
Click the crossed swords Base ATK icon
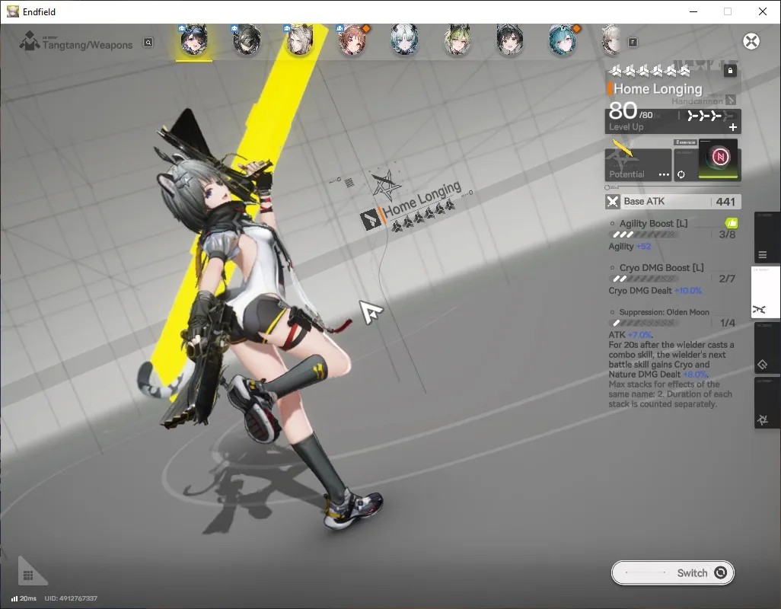pos(613,202)
